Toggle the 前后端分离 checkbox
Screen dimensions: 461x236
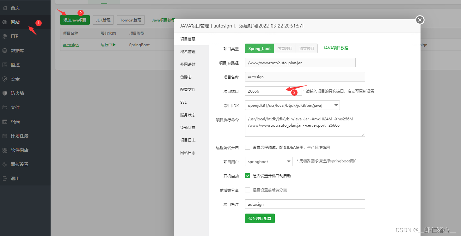tap(248, 190)
